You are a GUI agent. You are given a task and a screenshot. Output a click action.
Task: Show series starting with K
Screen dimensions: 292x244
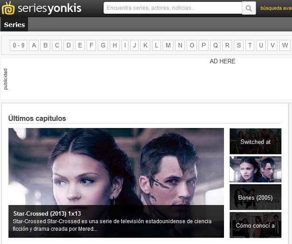(x=145, y=45)
